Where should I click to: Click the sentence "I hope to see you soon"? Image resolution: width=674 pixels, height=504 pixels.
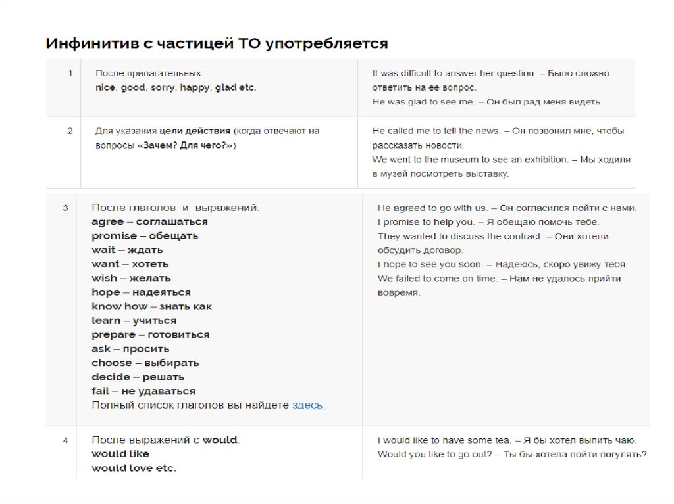(x=430, y=265)
